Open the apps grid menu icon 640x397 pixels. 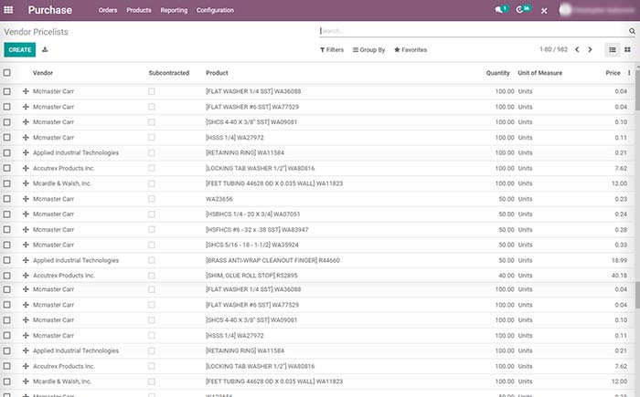click(x=10, y=10)
